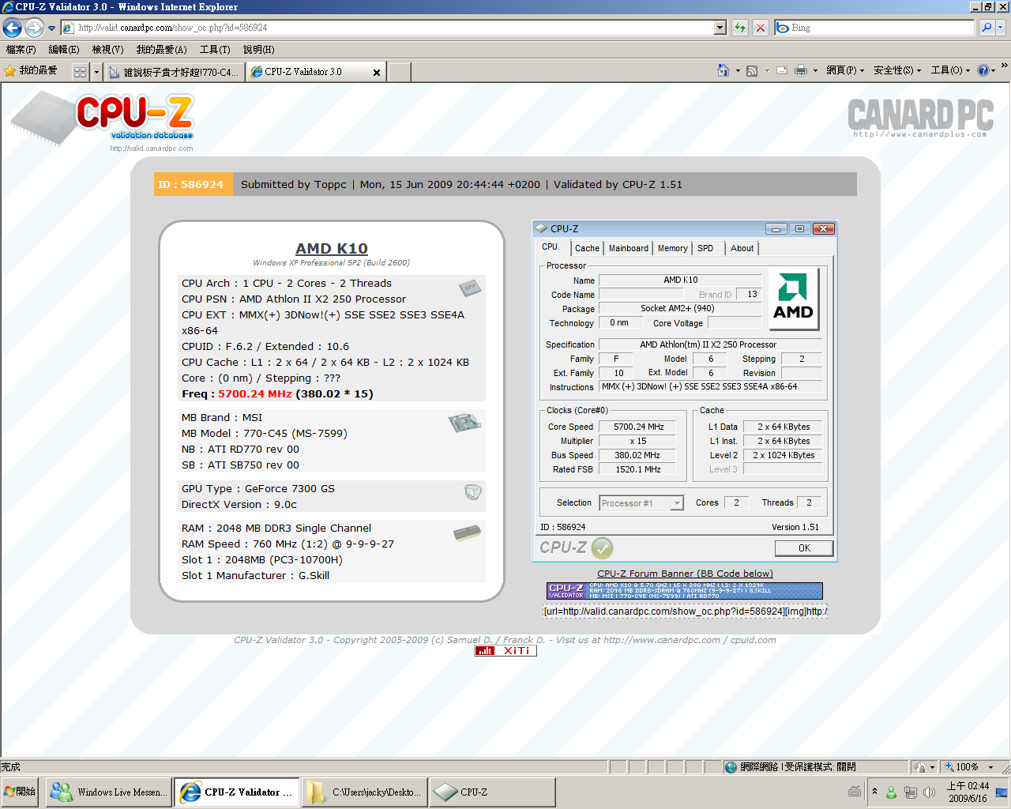Click the Print printer icon
Screen dimensions: 1011x809
tap(801, 70)
